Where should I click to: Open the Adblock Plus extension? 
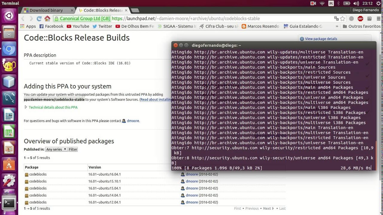pyautogui.click(x=360, y=19)
